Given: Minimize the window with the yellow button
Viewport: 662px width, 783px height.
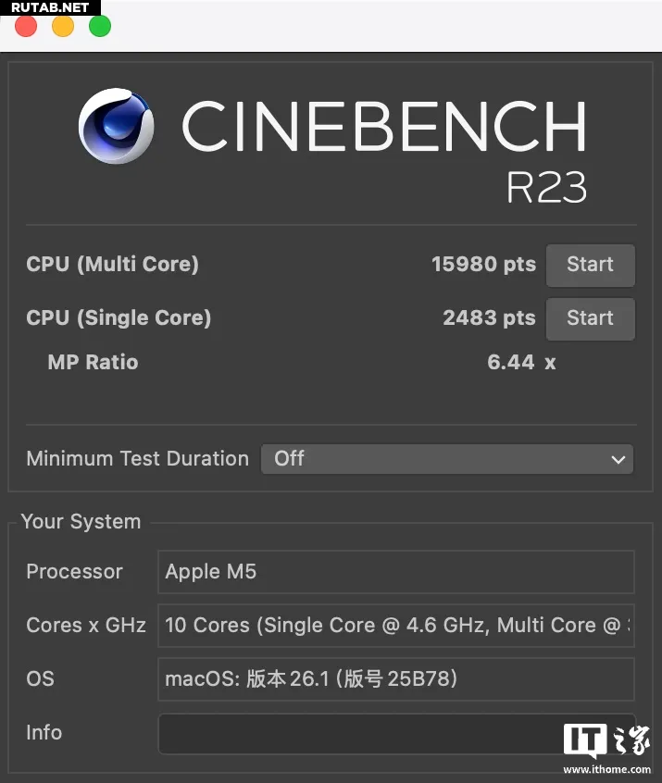Looking at the screenshot, I should [63, 26].
